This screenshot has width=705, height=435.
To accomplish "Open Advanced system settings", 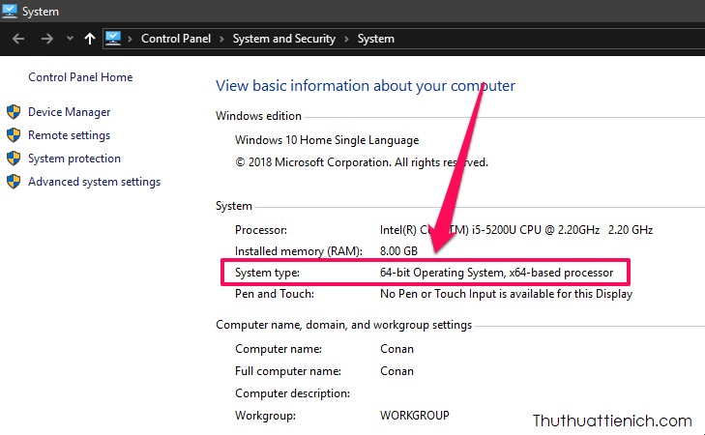I will [95, 182].
